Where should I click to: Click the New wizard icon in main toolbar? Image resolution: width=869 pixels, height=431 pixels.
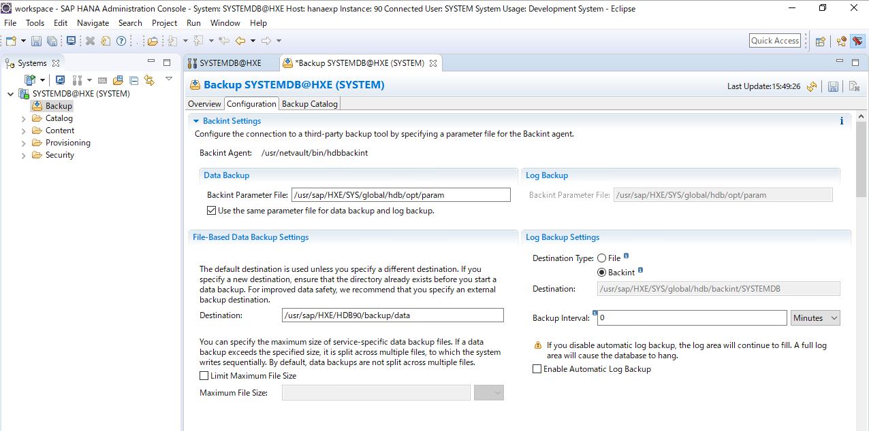coord(12,41)
